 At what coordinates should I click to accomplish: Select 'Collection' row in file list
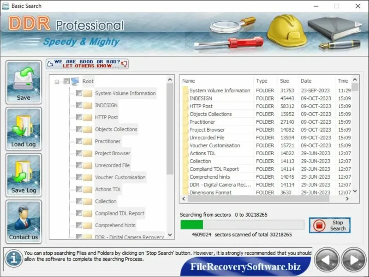click(267, 161)
